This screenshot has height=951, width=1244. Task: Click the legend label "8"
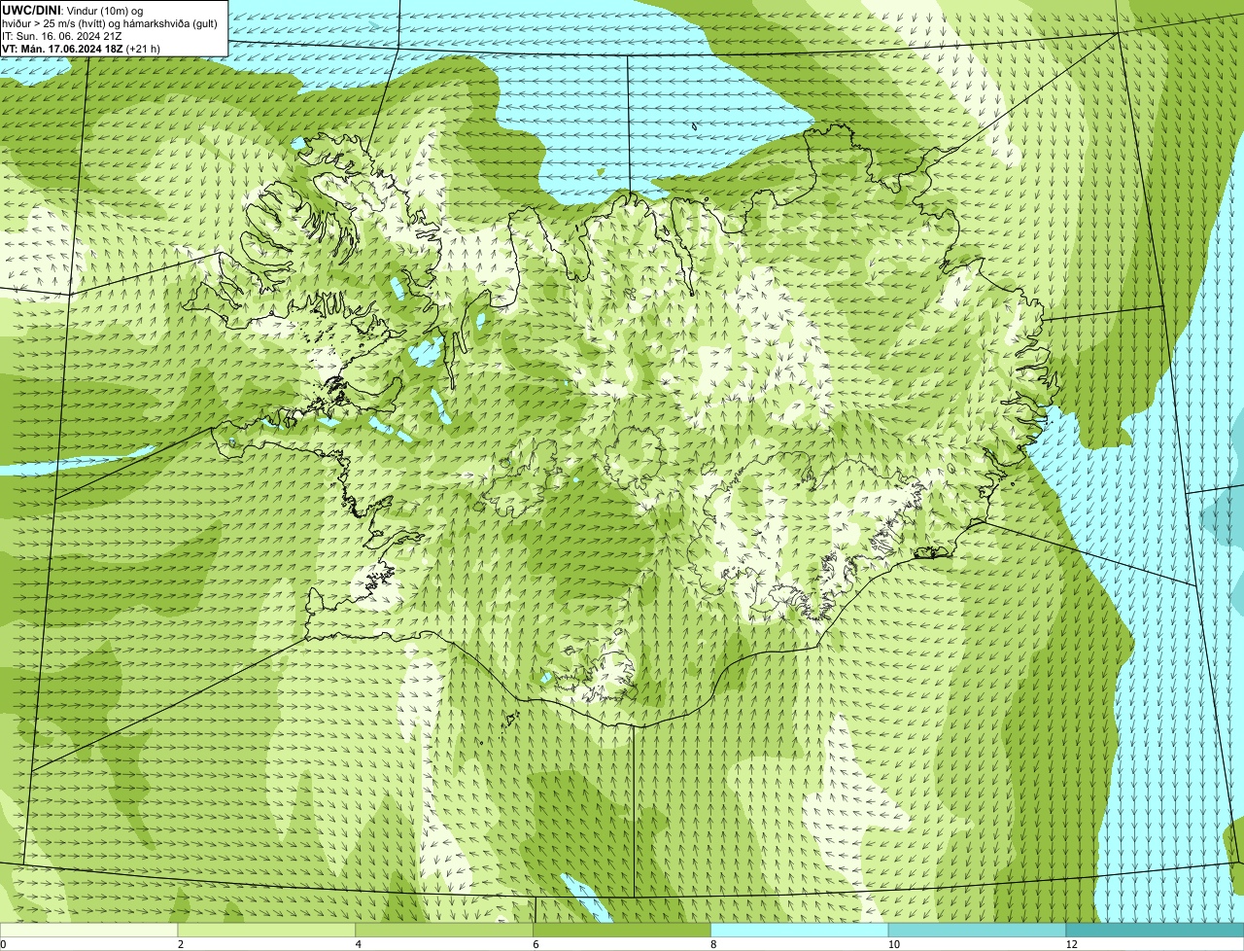(x=713, y=944)
